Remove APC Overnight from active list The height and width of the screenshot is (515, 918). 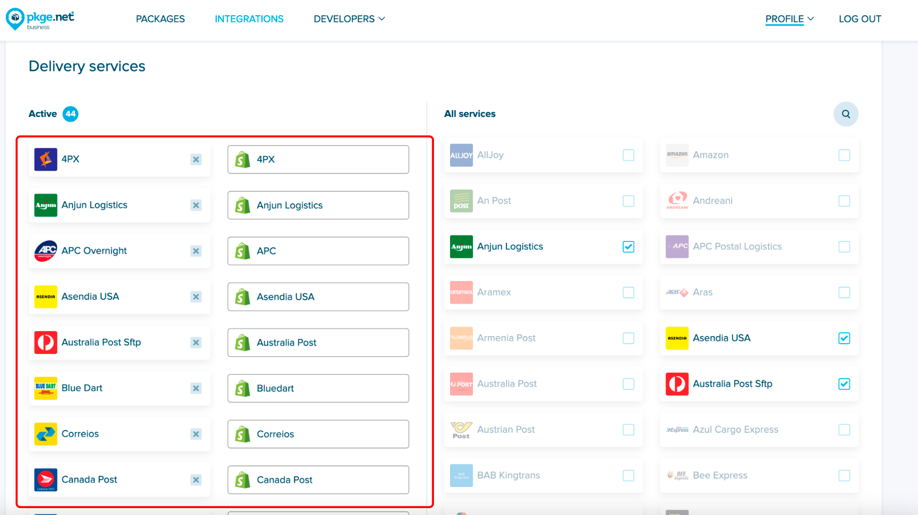click(x=196, y=251)
